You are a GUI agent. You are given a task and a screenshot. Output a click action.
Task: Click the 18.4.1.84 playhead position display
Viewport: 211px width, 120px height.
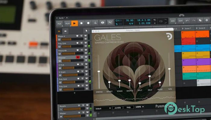[144, 20]
